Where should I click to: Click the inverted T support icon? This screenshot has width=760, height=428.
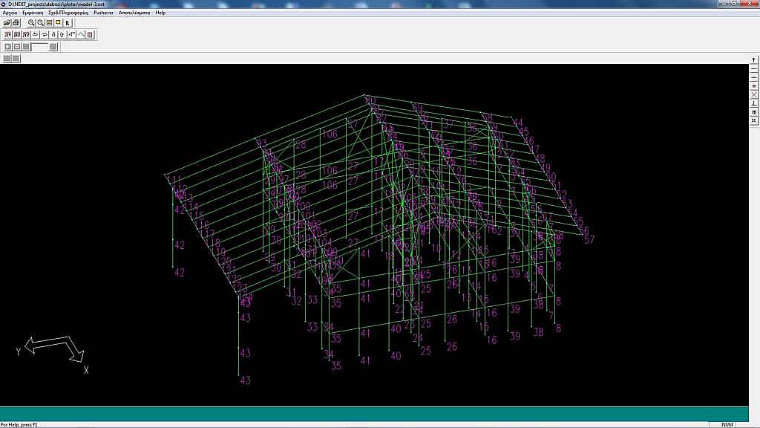click(x=754, y=103)
